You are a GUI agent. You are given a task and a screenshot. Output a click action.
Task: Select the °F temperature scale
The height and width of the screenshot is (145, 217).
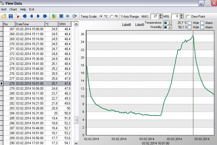click(112, 17)
